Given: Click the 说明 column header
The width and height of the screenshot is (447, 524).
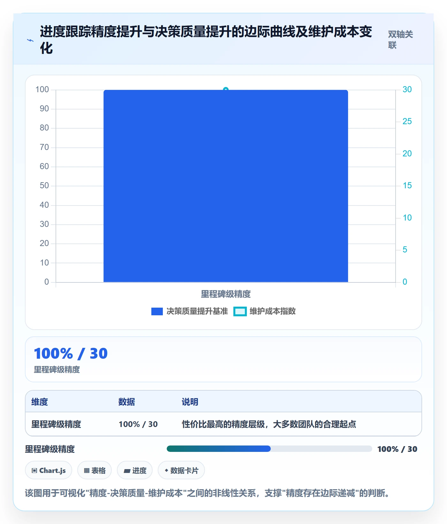Looking at the screenshot, I should point(190,402).
